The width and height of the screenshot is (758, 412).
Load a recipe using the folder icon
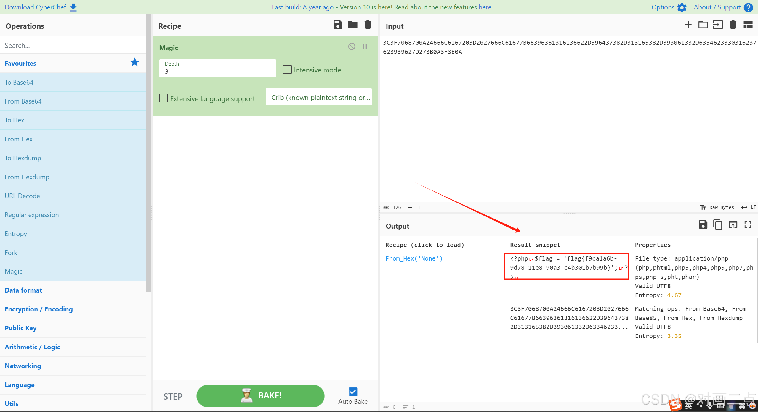(x=352, y=25)
